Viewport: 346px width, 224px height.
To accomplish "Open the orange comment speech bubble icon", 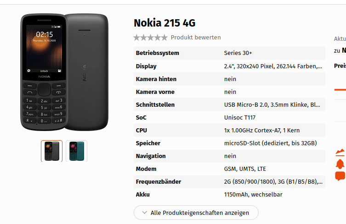I will [340, 176].
